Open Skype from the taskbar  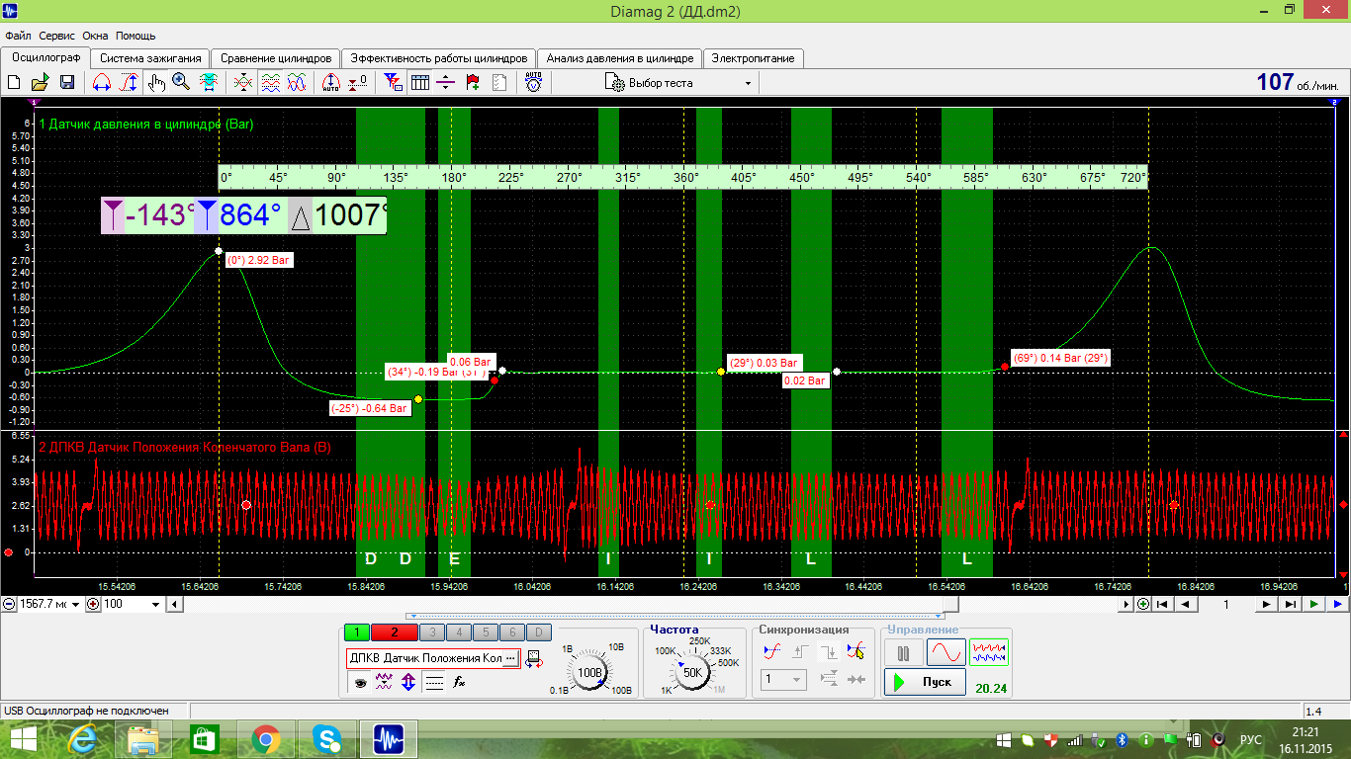tap(326, 739)
